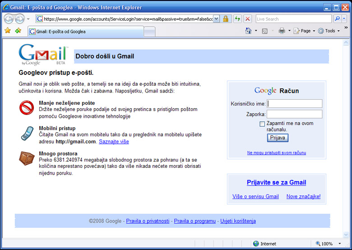
Task: Click the wooden storage crate icon
Action: tap(27, 158)
